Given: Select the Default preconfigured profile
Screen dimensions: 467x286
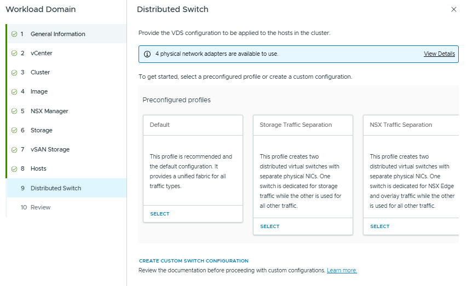Looking at the screenshot, I should coord(159,214).
